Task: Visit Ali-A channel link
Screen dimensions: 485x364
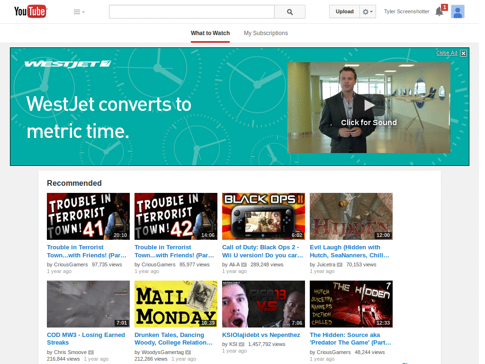Action: [x=234, y=264]
